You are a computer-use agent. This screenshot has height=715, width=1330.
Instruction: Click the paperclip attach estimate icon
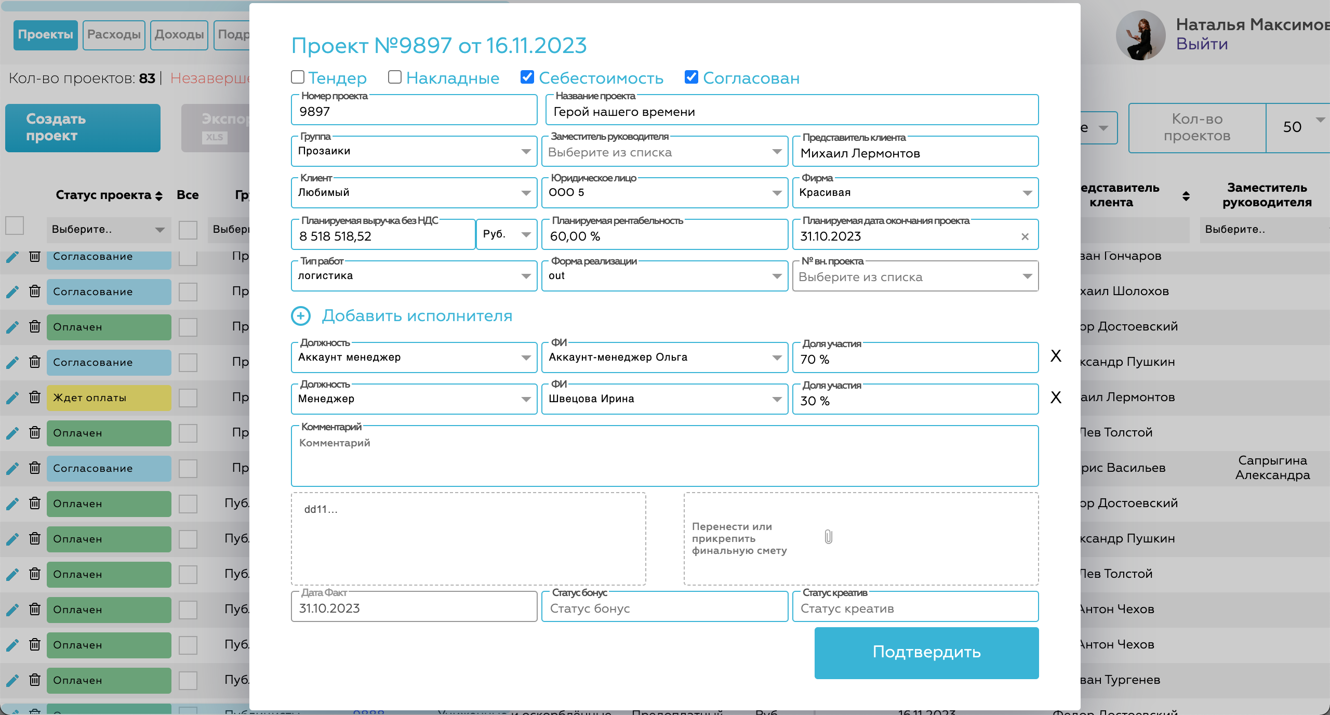pos(828,537)
